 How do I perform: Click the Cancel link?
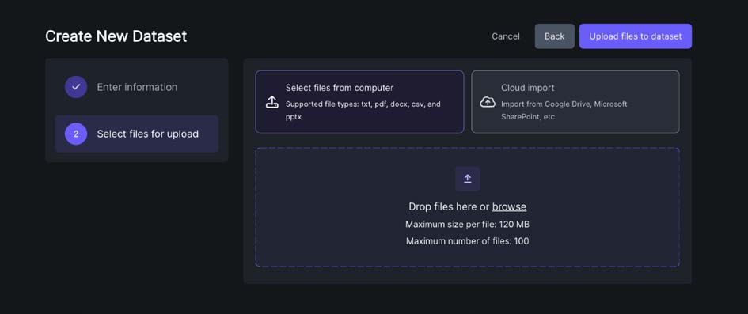(506, 36)
